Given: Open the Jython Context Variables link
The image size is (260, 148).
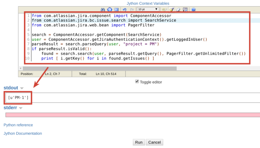Looking at the screenshot, I should (x=148, y=3).
